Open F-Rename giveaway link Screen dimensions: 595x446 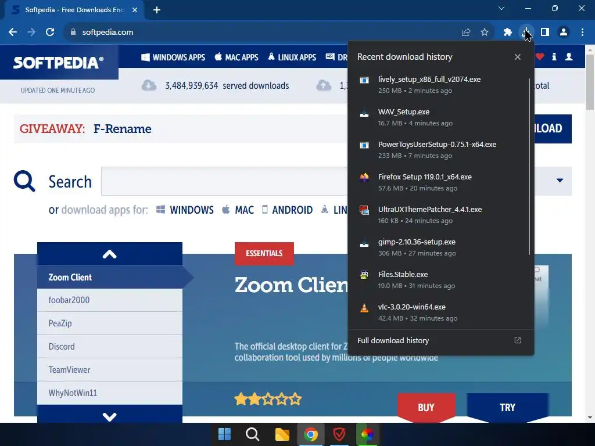pos(122,129)
